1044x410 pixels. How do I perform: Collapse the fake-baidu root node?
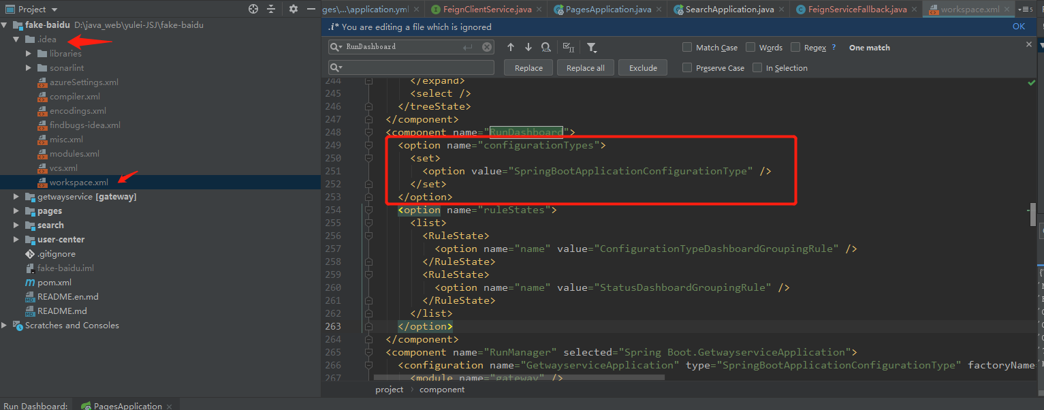pos(5,25)
